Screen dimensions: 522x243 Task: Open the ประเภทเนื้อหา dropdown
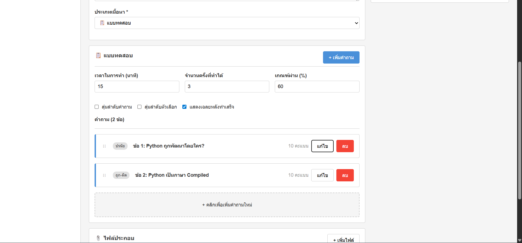pos(227,23)
